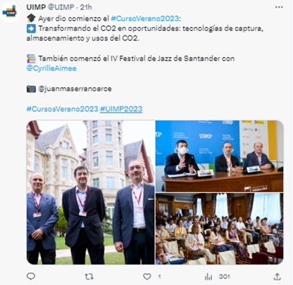Open the 21h tweet timestamp
Image resolution: width=293 pixels, height=285 pixels.
(86, 7)
